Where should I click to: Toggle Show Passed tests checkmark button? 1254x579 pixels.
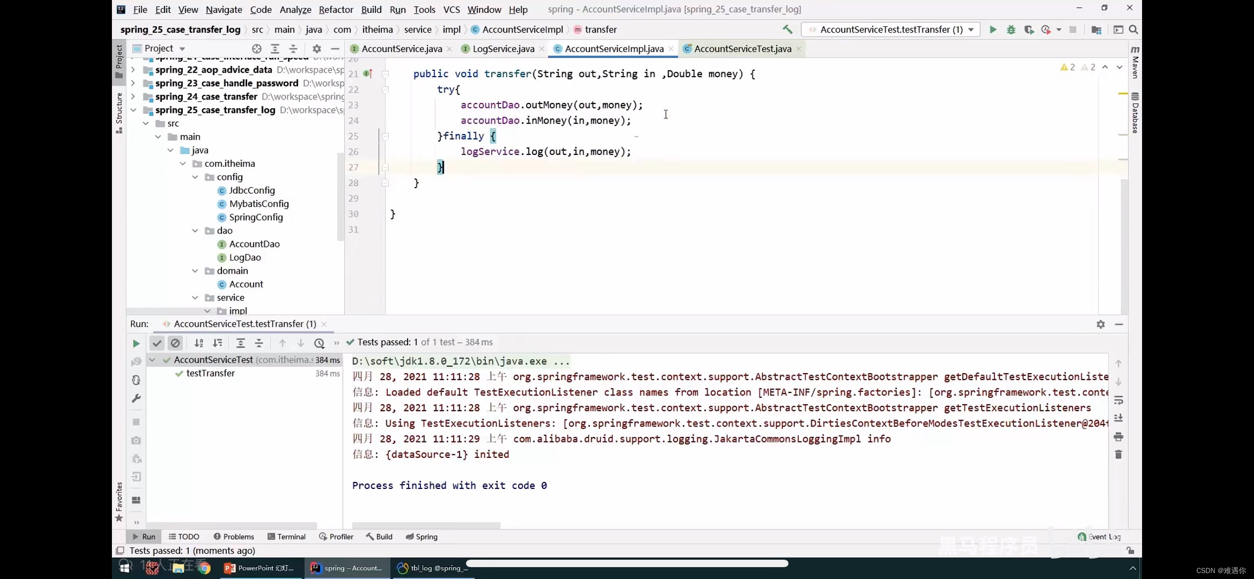(x=157, y=343)
